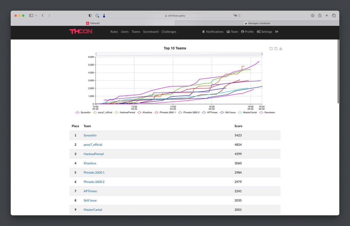Image resolution: width=350 pixels, height=226 pixels.
Task: Hide the Devoteam line via the legend
Action: tap(267, 112)
